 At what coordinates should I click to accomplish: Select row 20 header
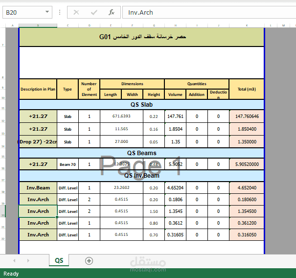click(x=3, y=211)
